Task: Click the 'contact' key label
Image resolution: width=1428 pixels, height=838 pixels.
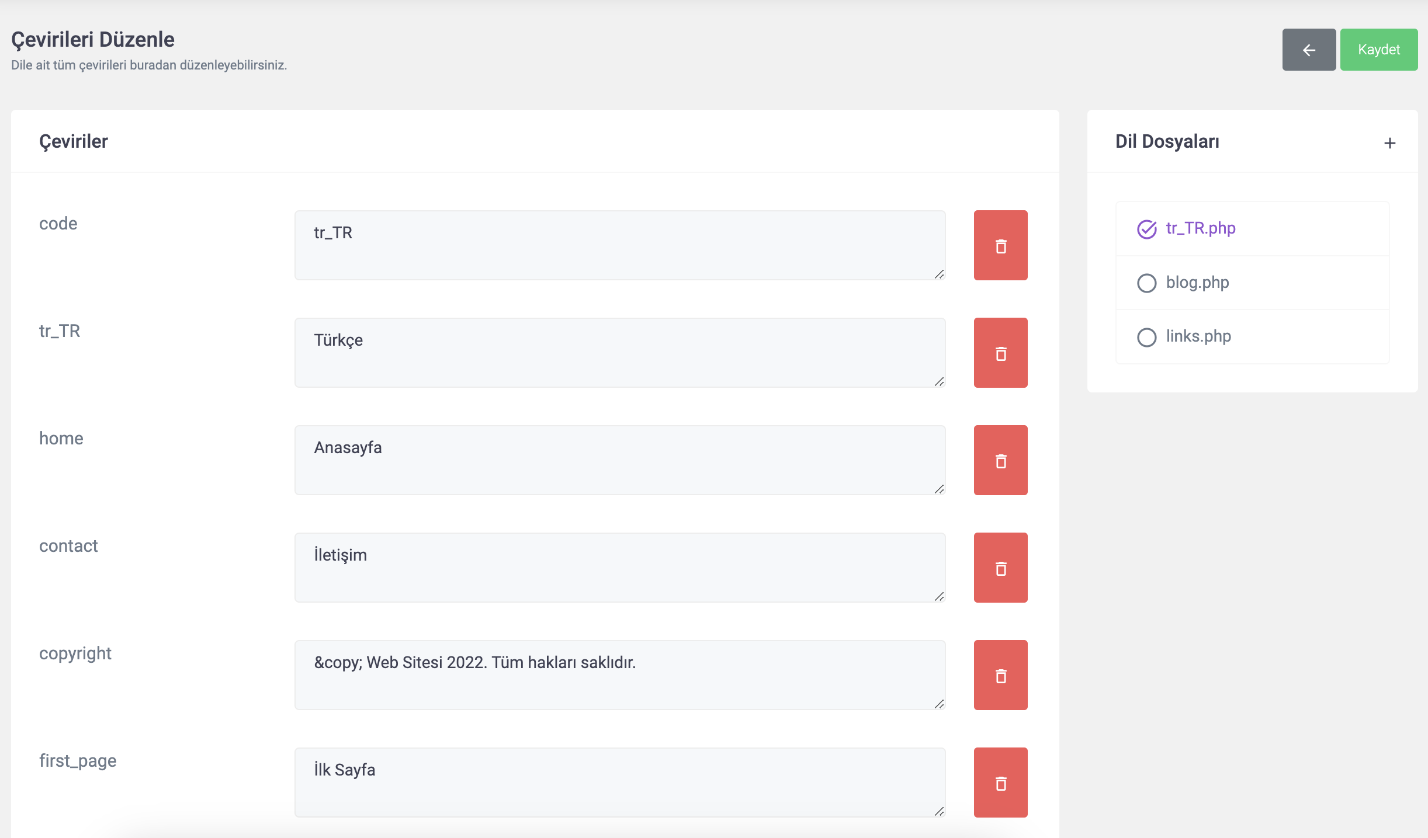Action: [x=68, y=546]
